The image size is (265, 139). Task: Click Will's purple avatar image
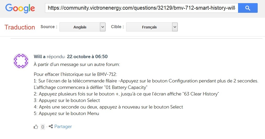[21, 61]
